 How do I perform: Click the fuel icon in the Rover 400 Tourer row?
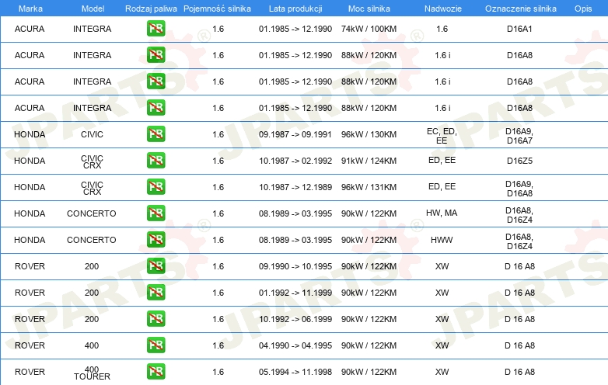click(x=155, y=372)
